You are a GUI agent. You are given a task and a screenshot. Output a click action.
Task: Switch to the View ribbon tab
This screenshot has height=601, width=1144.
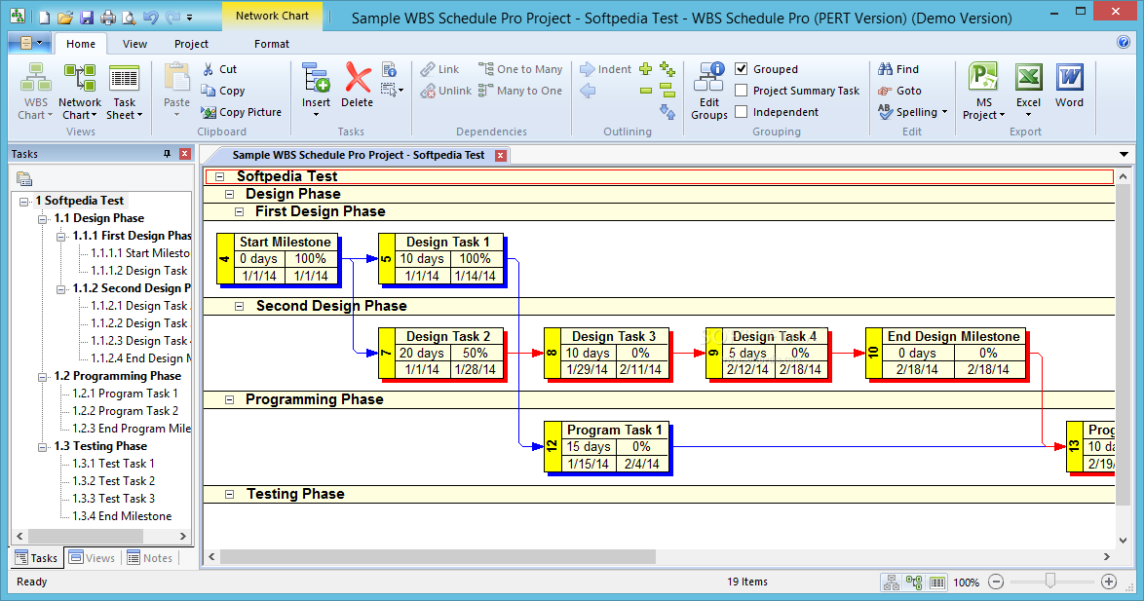(134, 44)
